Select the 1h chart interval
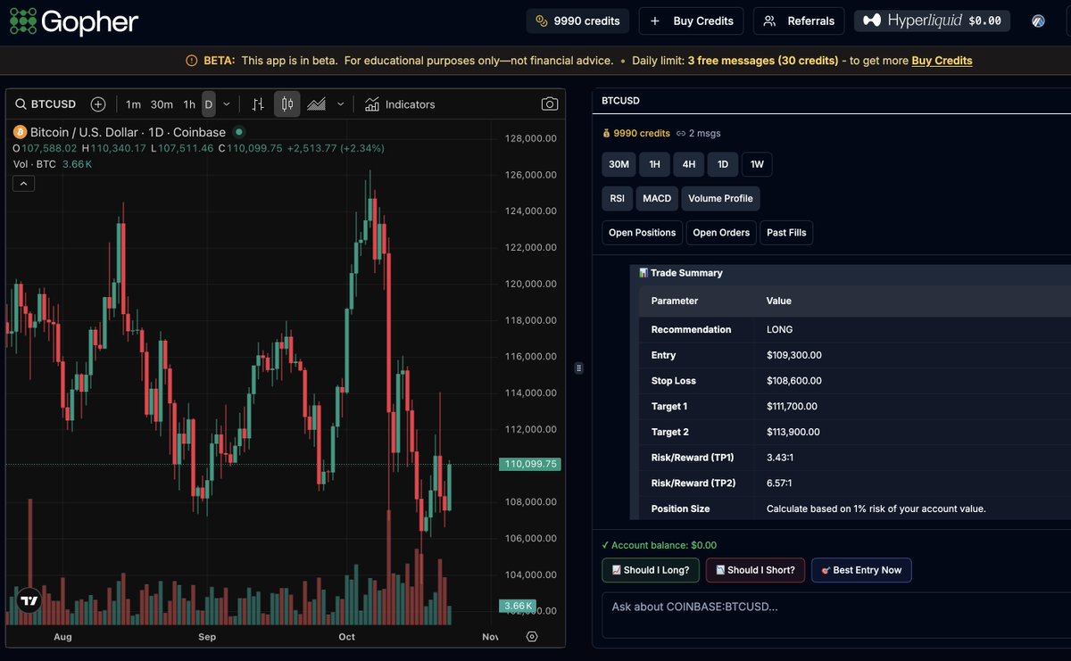The image size is (1071, 661). pos(189,104)
